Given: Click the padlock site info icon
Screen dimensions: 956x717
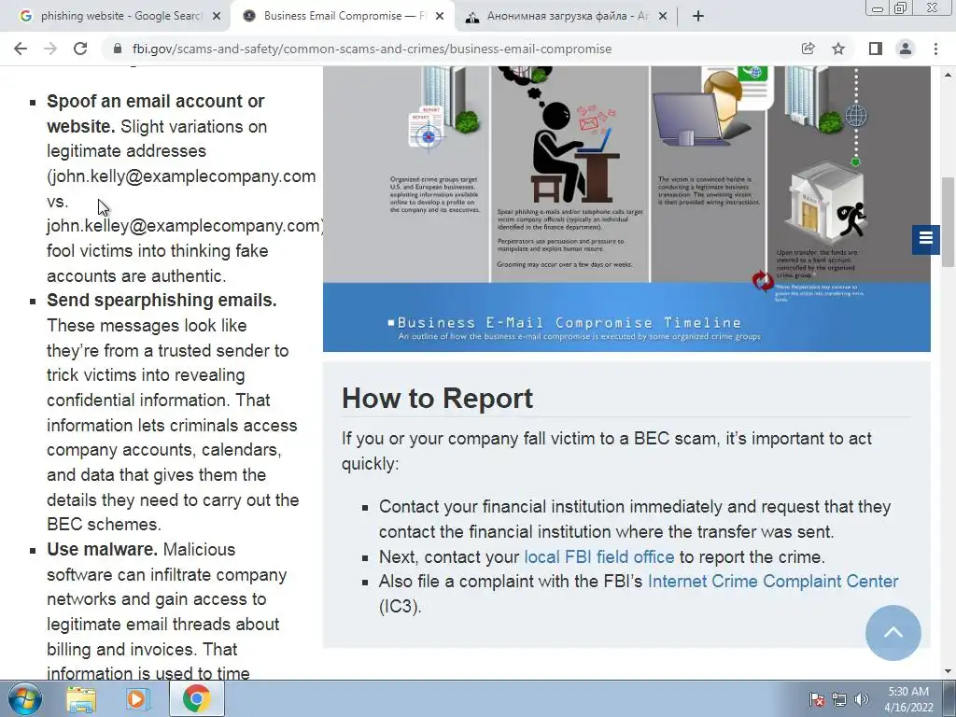Looking at the screenshot, I should pos(118,49).
